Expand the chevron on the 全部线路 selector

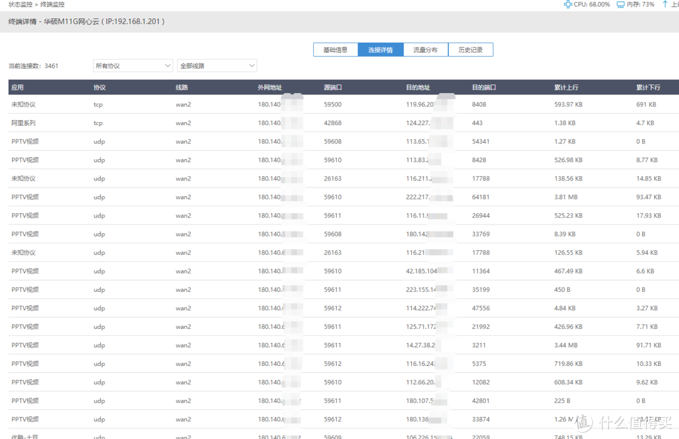click(x=251, y=66)
